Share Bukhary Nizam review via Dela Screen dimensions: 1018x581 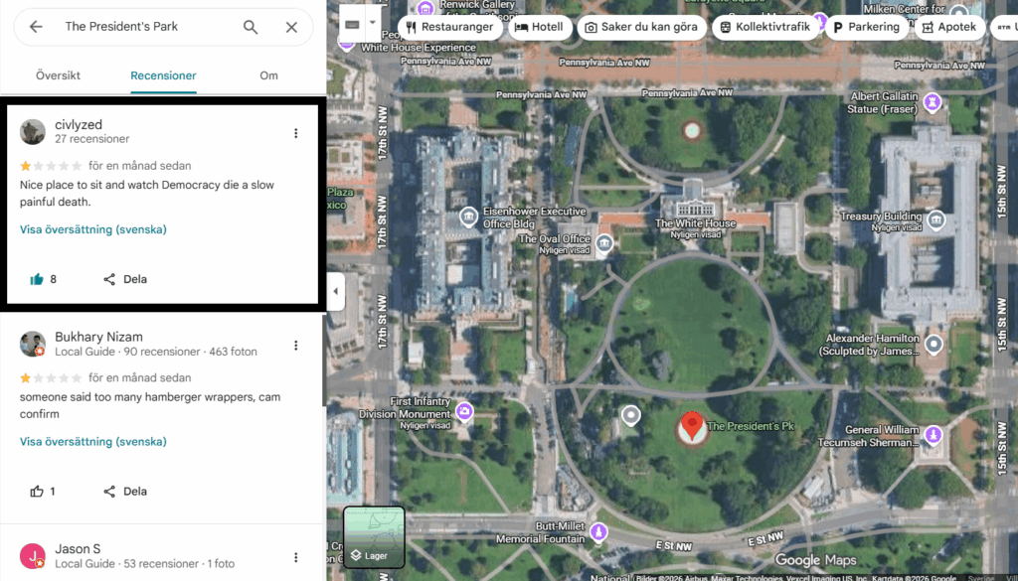125,492
